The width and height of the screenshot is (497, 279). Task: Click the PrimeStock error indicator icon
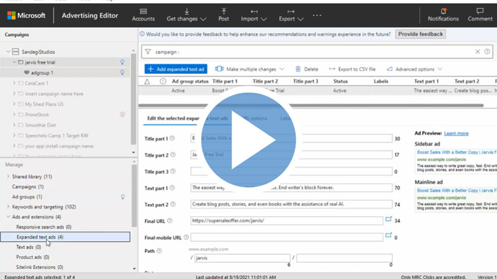pyautogui.click(x=122, y=114)
